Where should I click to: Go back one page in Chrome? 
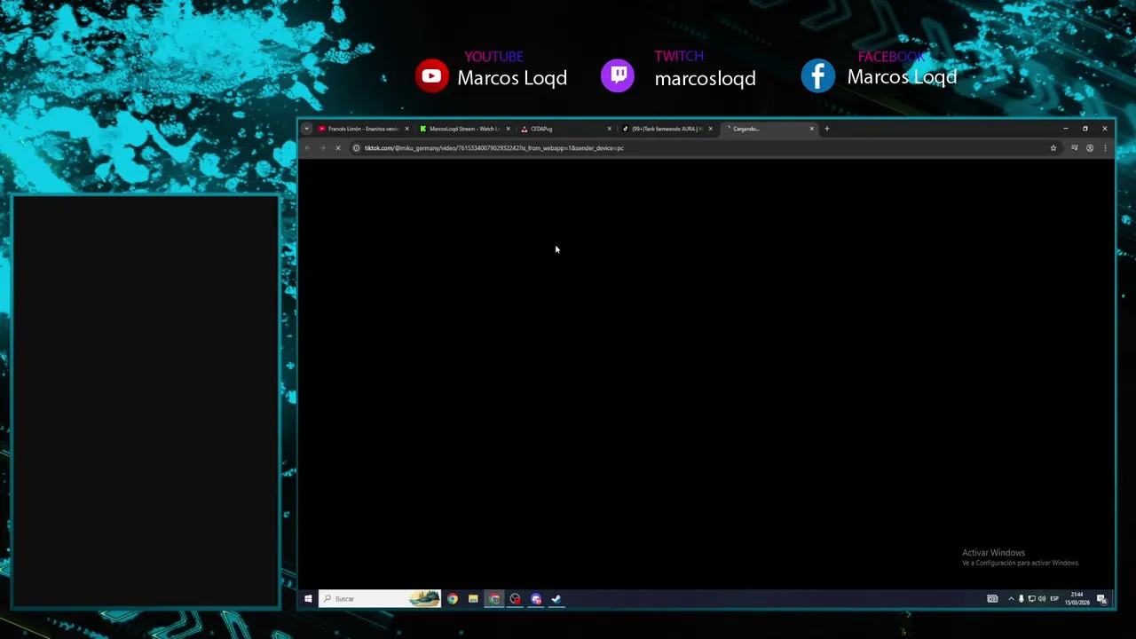tap(307, 148)
